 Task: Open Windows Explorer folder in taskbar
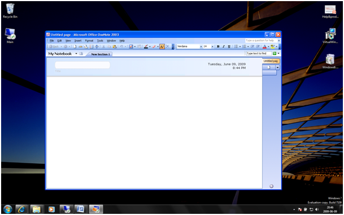(x=36, y=209)
